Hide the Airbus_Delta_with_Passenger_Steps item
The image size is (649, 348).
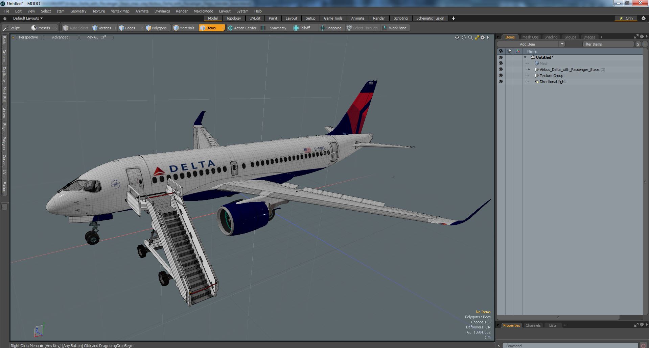click(x=501, y=70)
